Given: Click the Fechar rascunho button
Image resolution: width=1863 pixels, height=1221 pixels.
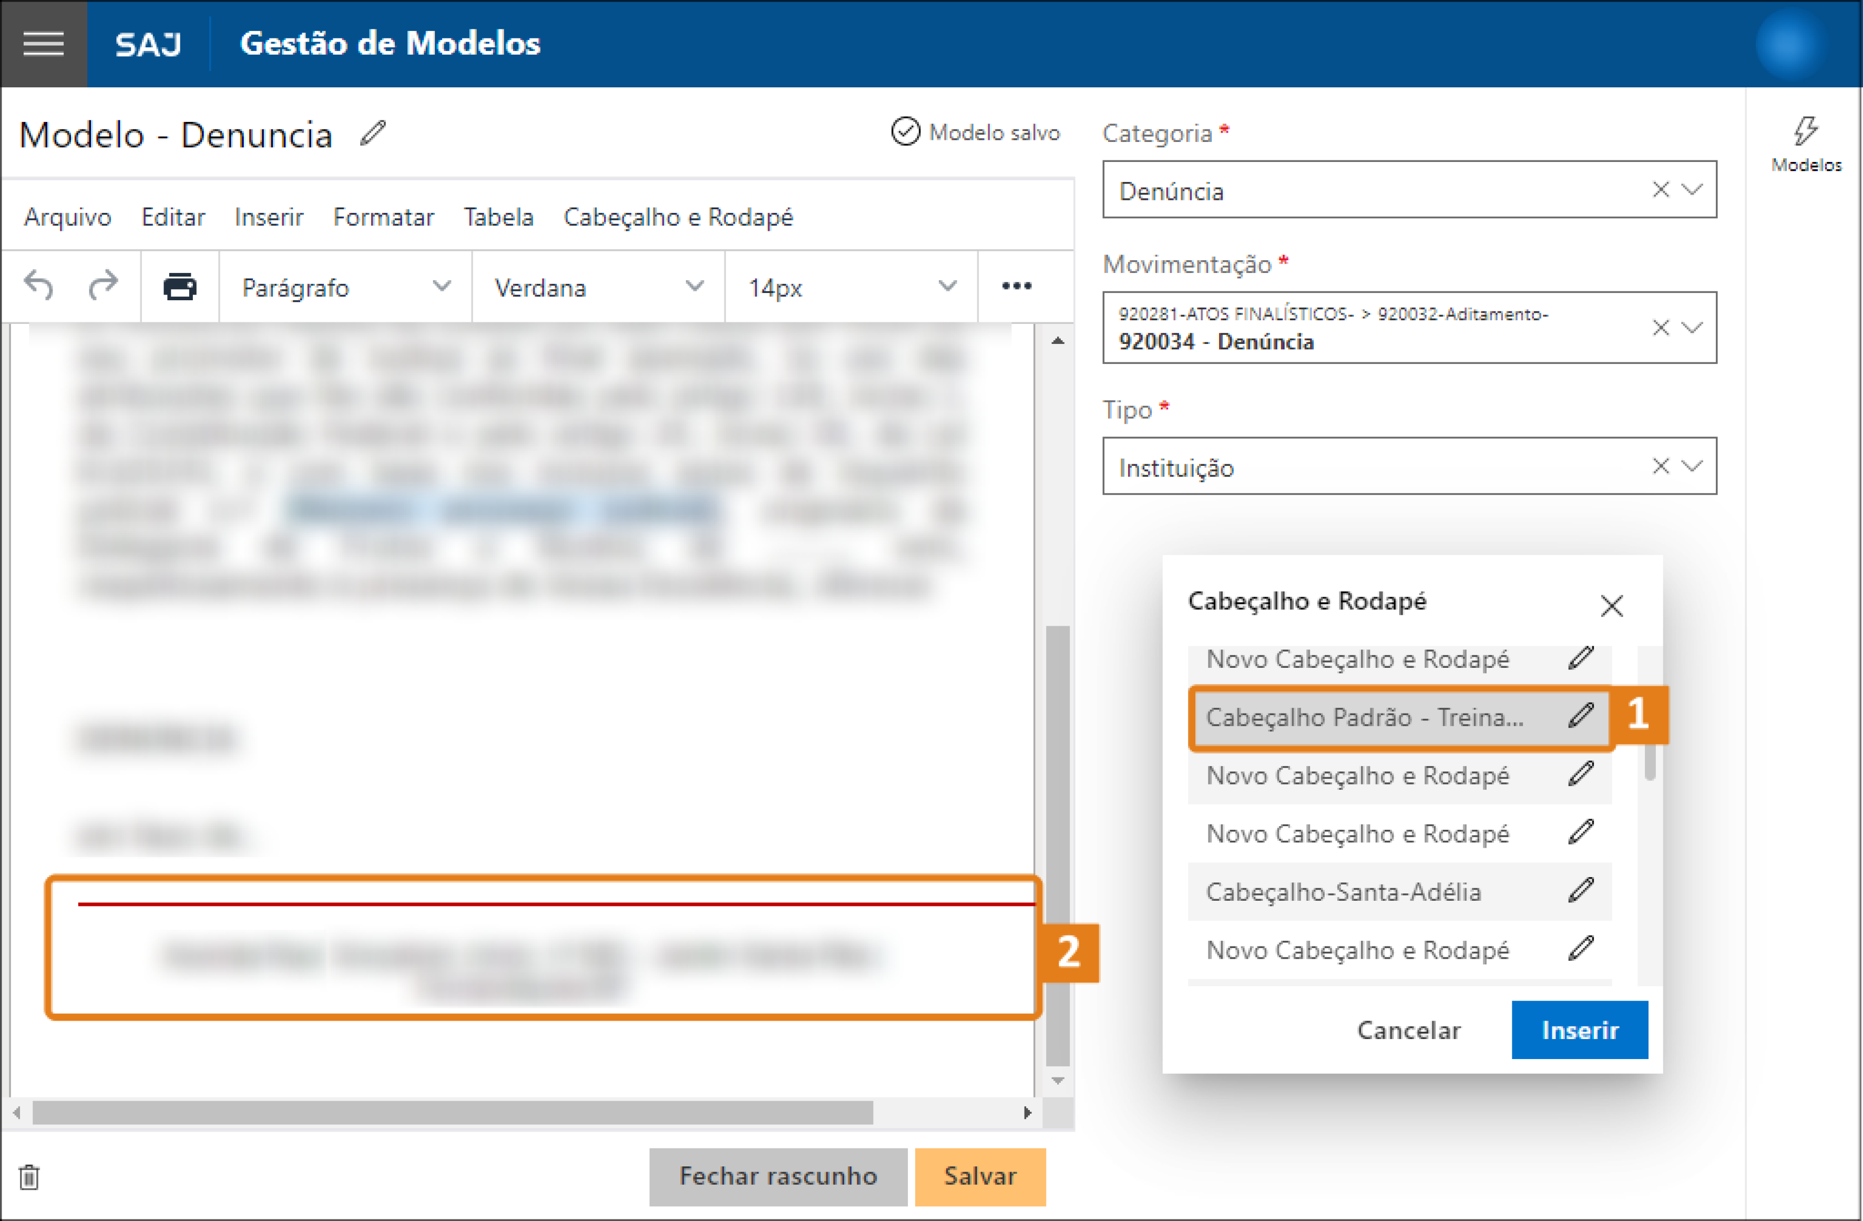Looking at the screenshot, I should (x=777, y=1176).
